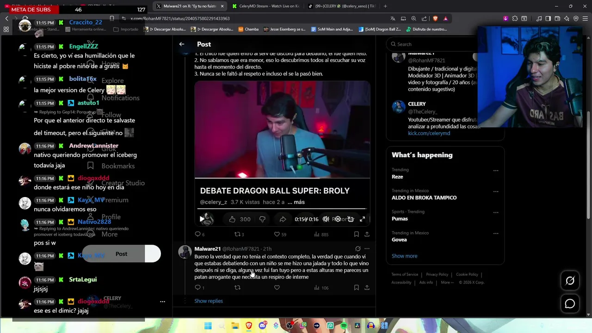The width and height of the screenshot is (592, 333).
Task: Open Brave Shields lion icon
Action: [x=435, y=18]
